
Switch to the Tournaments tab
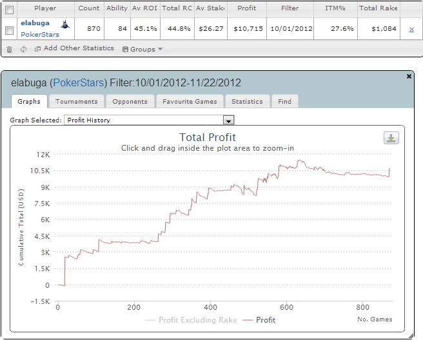point(77,101)
